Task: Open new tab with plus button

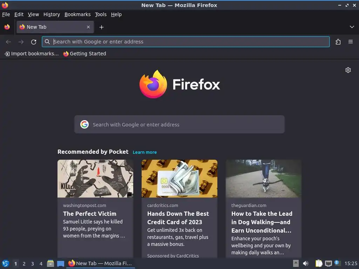Action: click(x=101, y=27)
